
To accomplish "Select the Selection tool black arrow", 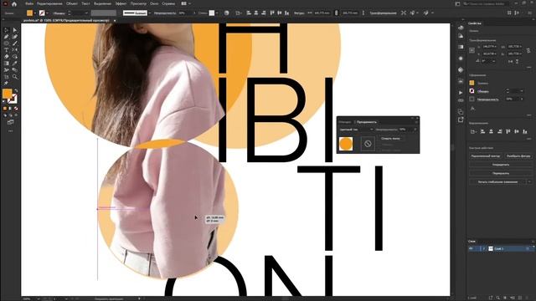I will point(6,30).
